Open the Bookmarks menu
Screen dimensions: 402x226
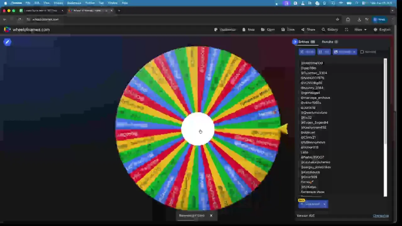pos(74,3)
